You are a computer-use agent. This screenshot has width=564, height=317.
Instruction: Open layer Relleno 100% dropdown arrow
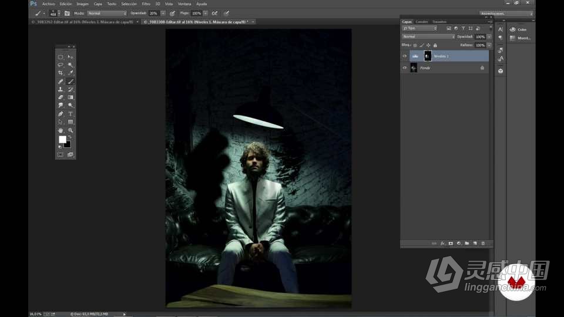pyautogui.click(x=489, y=45)
